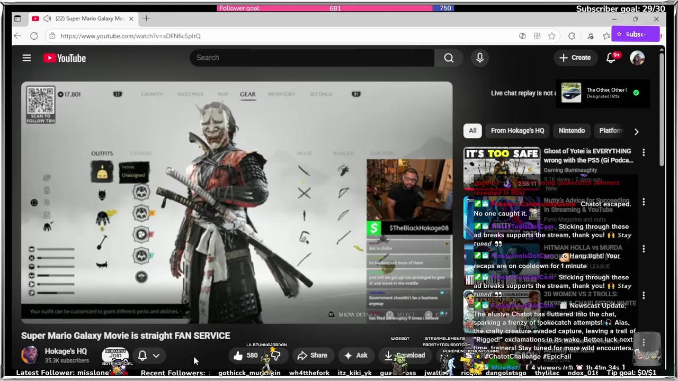Click video title Super Mario Galaxy Movie
The width and height of the screenshot is (678, 381).
(x=126, y=335)
